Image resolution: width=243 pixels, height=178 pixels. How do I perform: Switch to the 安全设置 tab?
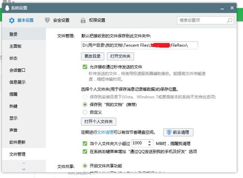click(x=57, y=20)
